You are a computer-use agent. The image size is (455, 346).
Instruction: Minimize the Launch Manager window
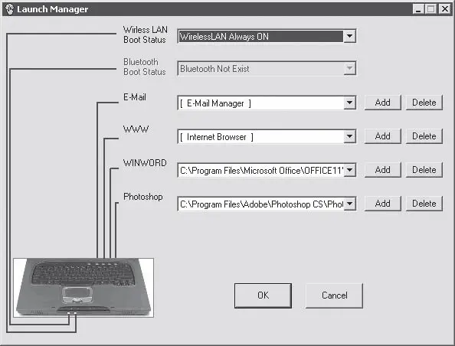point(418,9)
